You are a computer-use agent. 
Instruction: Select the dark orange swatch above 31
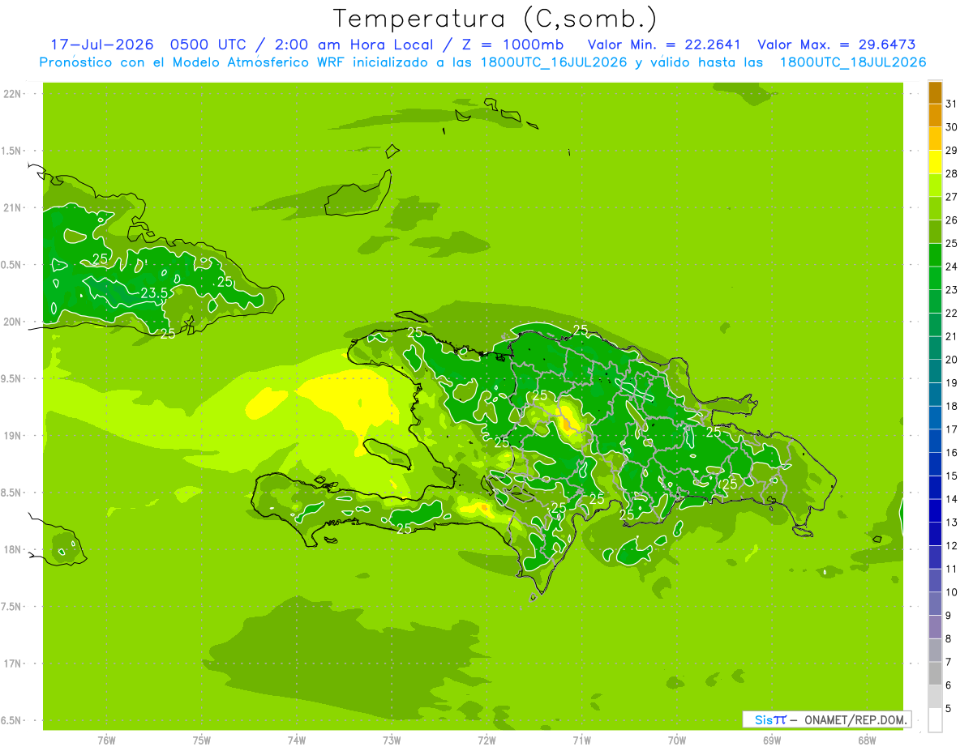935,92
